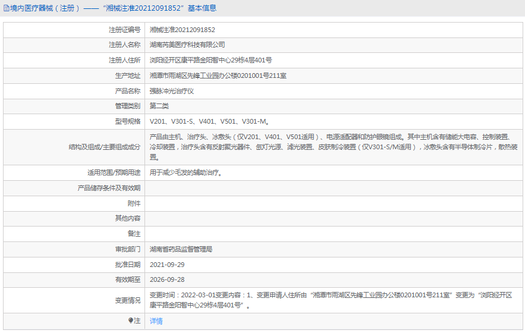Click the 备注 label
Viewport: 525px width, 333px height.
(x=134, y=234)
